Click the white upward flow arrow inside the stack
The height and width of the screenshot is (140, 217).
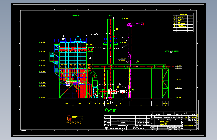tap(110, 56)
